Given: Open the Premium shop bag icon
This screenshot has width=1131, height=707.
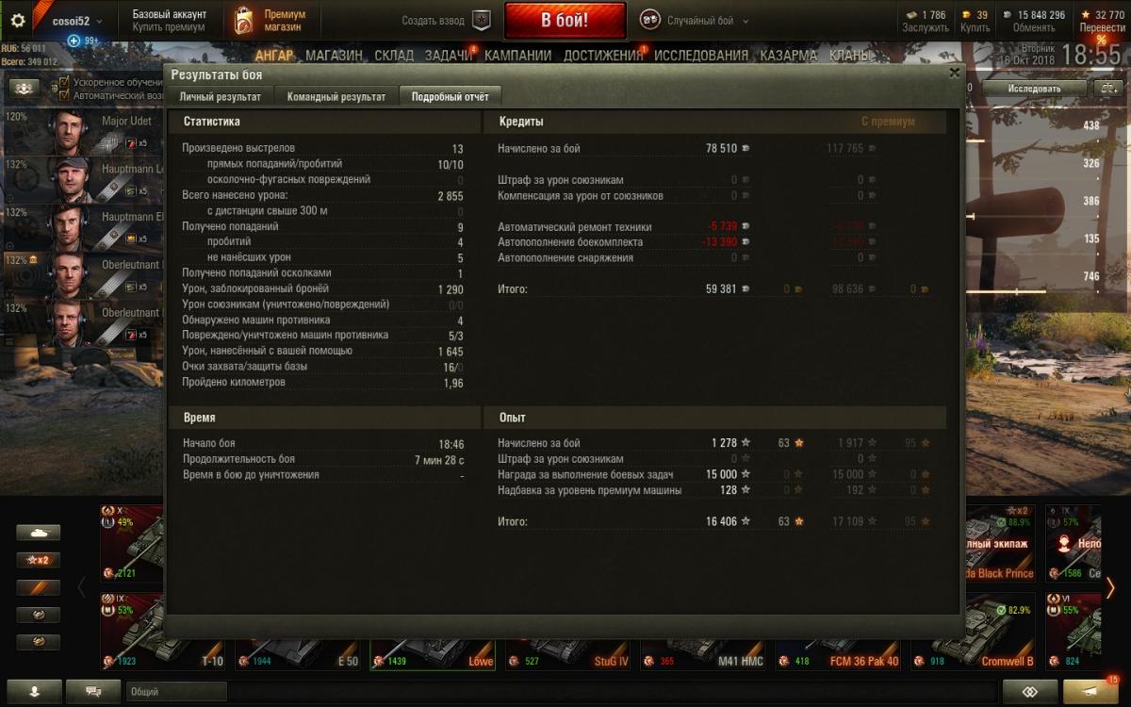Looking at the screenshot, I should click(243, 21).
